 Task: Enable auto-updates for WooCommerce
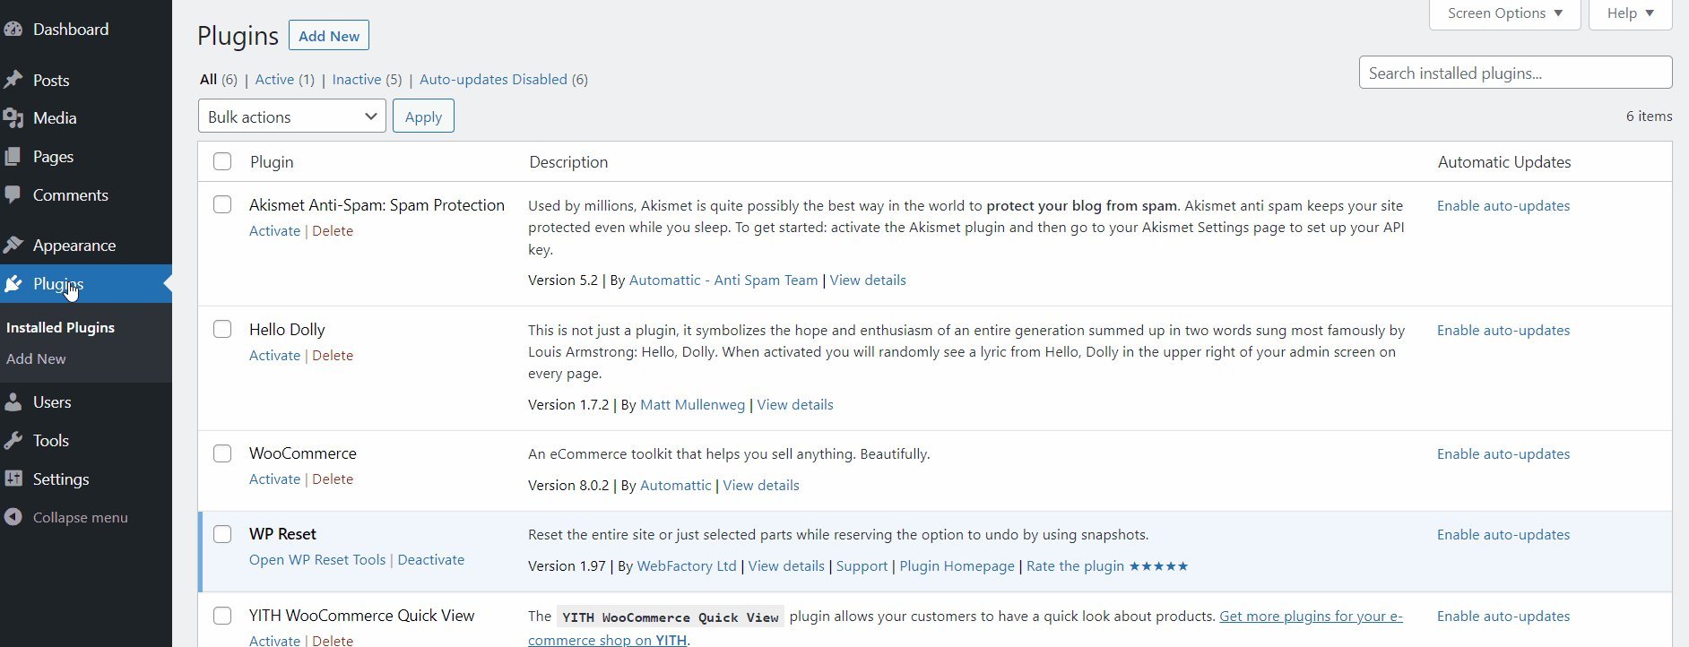tap(1503, 454)
